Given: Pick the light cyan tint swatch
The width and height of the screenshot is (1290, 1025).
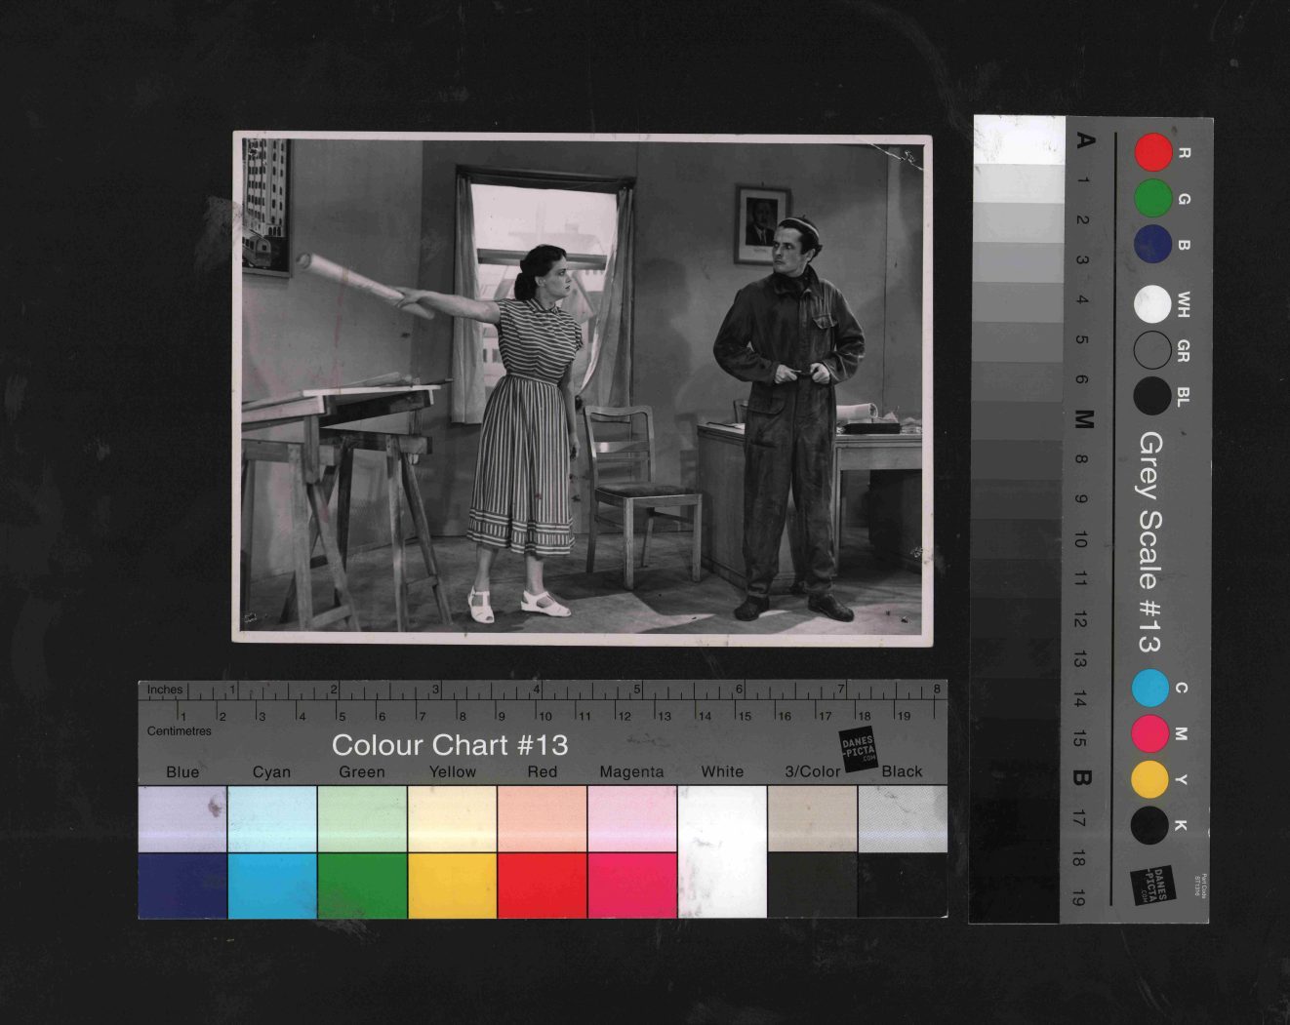Looking at the screenshot, I should [272, 819].
